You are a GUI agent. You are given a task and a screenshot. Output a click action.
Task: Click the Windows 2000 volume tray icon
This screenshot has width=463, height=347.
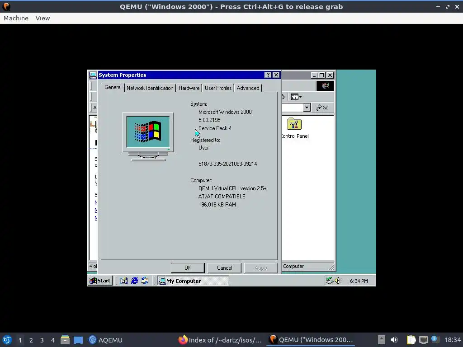pos(337,281)
